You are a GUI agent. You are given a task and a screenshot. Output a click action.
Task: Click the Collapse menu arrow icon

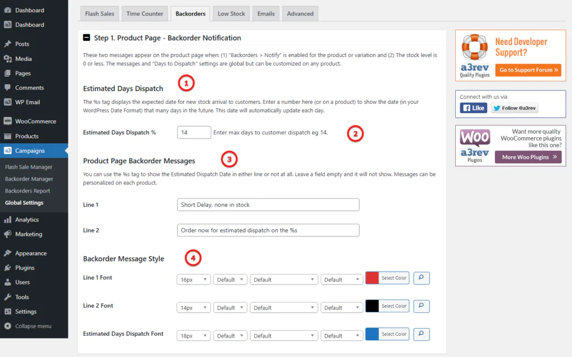coord(8,326)
